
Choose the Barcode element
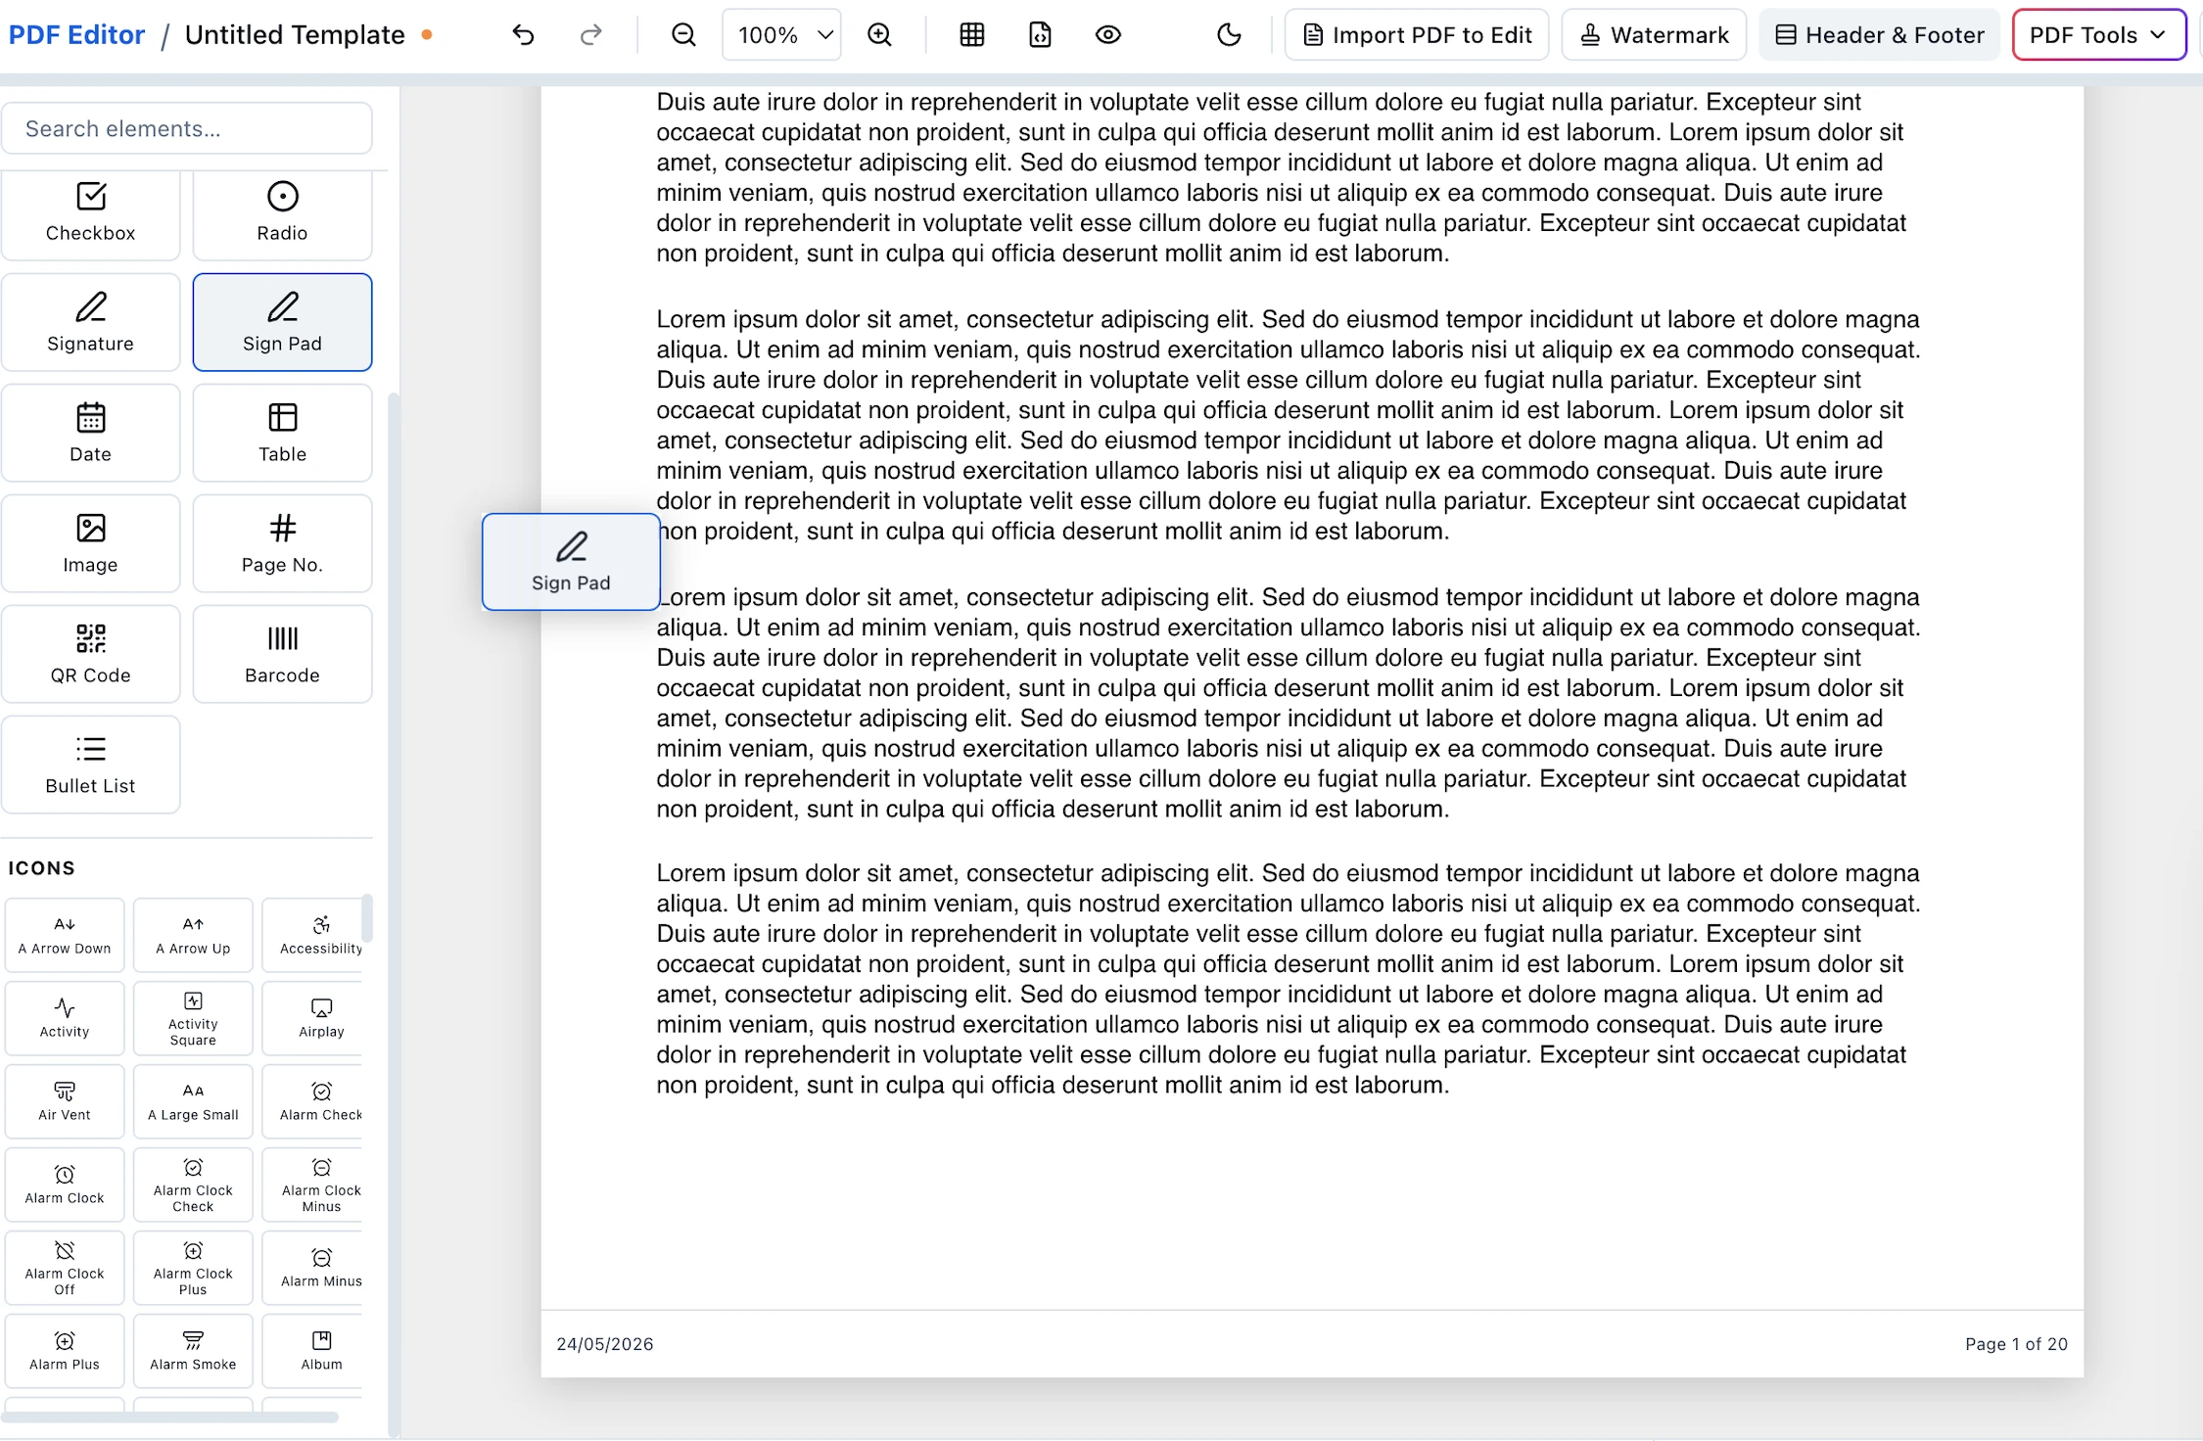[x=282, y=654]
